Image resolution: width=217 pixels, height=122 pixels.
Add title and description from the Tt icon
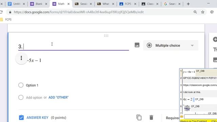tap(215, 49)
